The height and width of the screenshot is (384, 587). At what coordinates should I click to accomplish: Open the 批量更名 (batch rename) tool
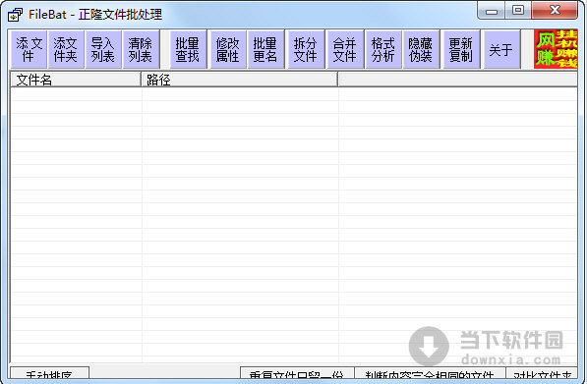[265, 49]
